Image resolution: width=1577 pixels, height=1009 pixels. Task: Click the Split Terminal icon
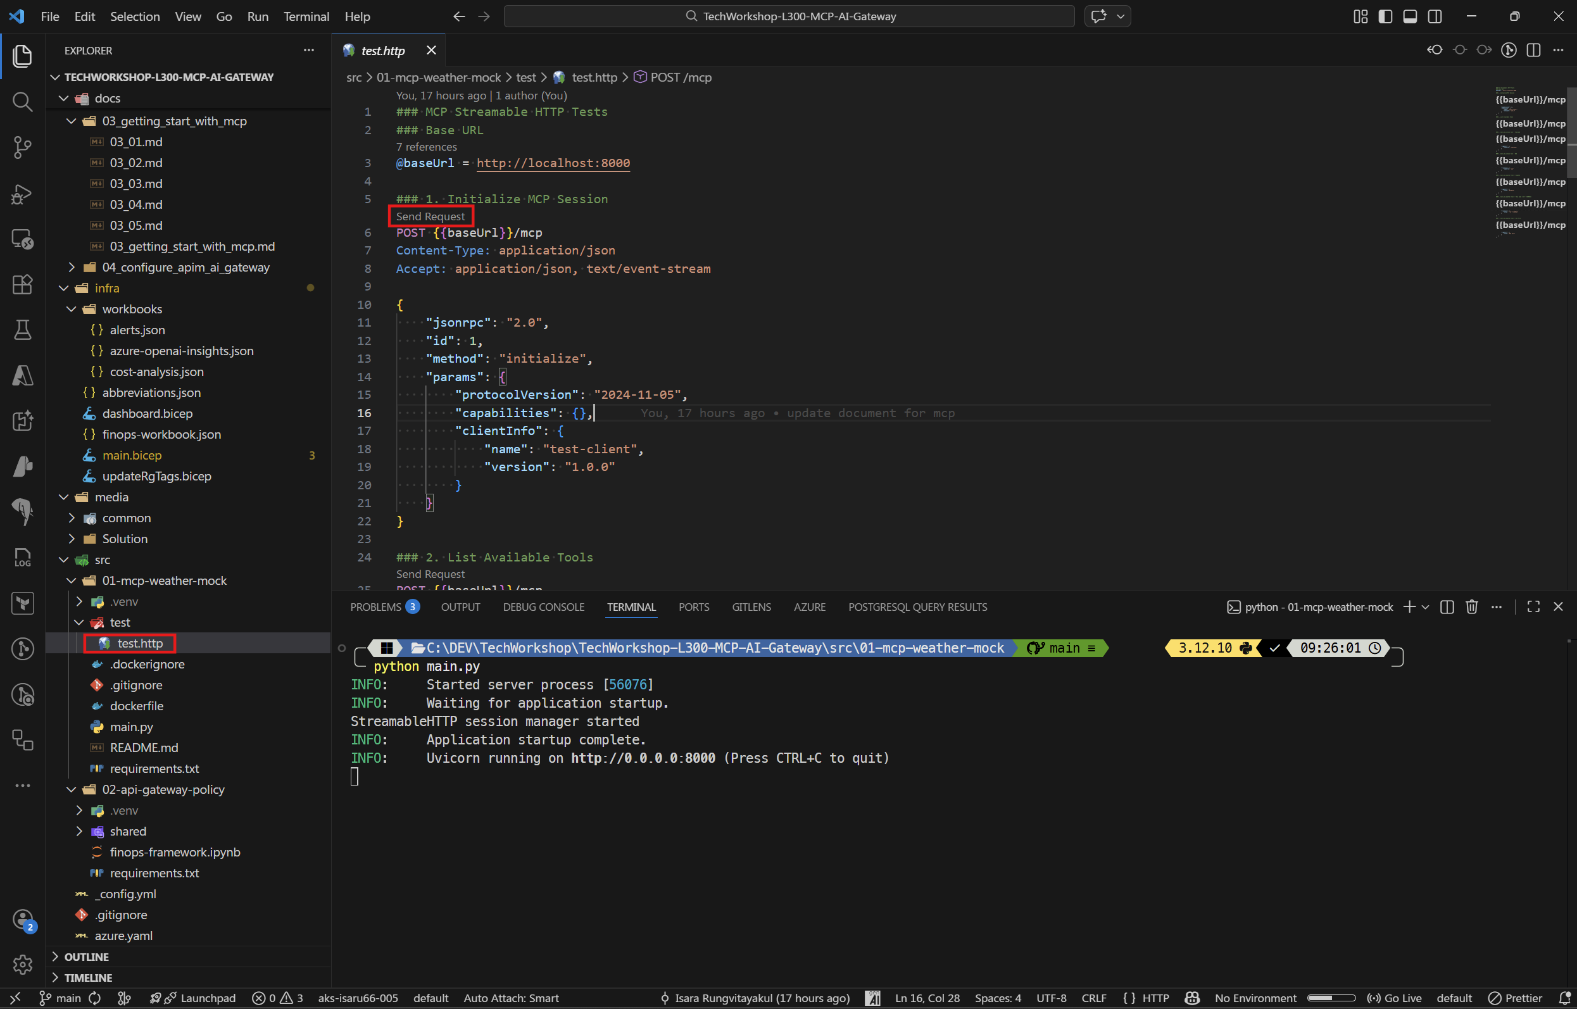pyautogui.click(x=1447, y=606)
